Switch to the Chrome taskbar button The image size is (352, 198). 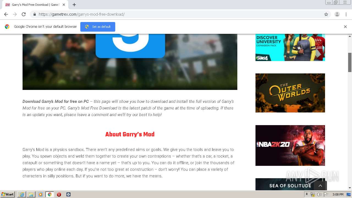point(50,194)
